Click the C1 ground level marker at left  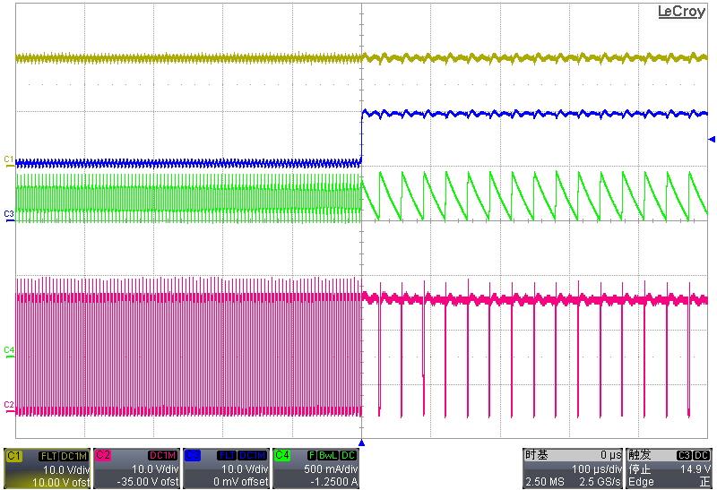pos(9,159)
